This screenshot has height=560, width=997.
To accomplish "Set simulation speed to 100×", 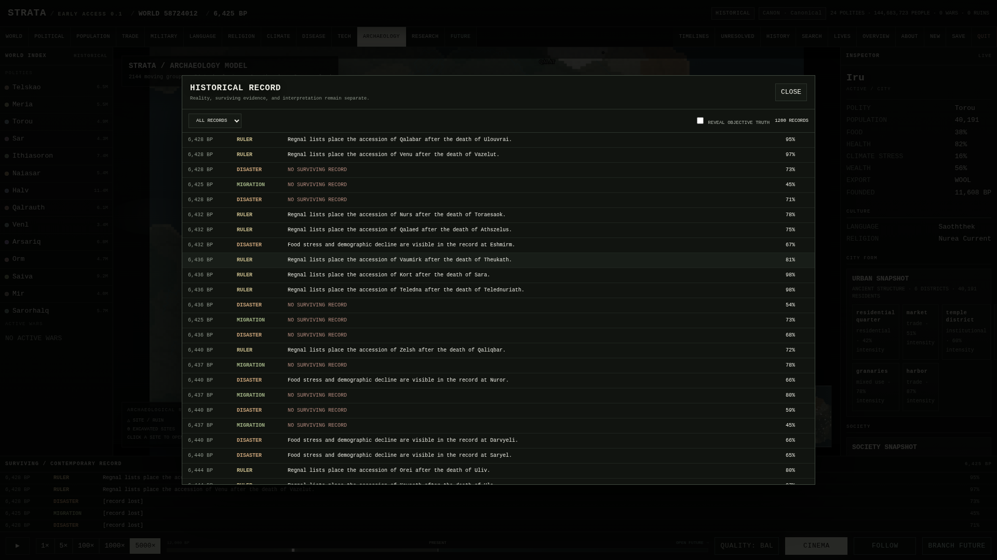I will tap(86, 545).
